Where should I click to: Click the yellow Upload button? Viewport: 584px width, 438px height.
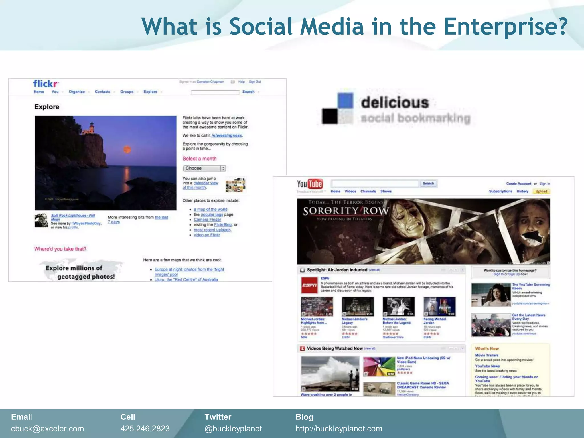click(x=541, y=191)
